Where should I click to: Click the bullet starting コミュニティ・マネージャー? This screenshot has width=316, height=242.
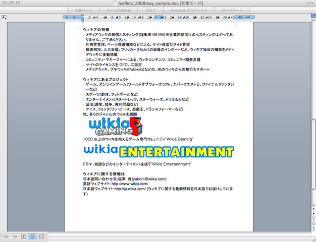(x=143, y=59)
